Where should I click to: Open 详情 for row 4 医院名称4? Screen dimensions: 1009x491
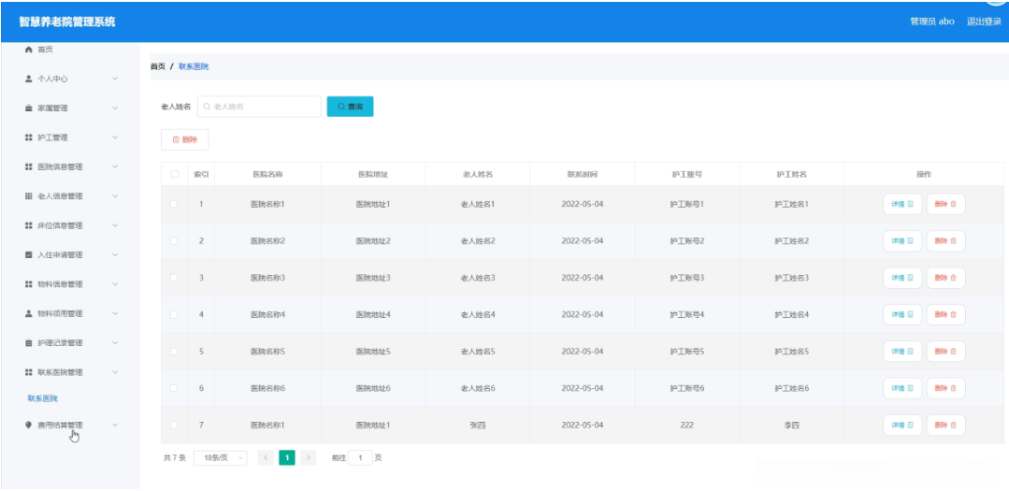902,314
